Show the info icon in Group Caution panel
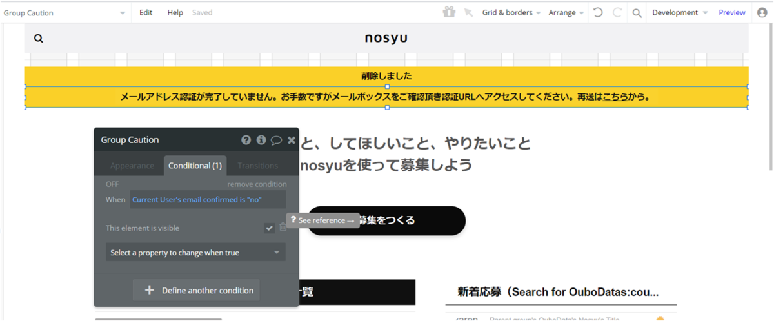This screenshot has width=774, height=321. point(261,140)
